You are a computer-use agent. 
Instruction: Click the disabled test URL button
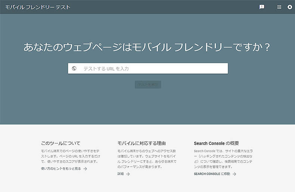[x=148, y=84]
